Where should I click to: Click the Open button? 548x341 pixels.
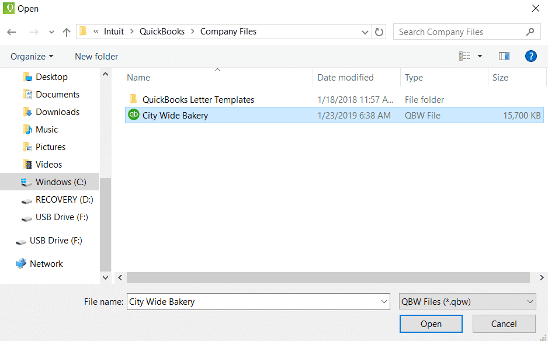click(431, 324)
